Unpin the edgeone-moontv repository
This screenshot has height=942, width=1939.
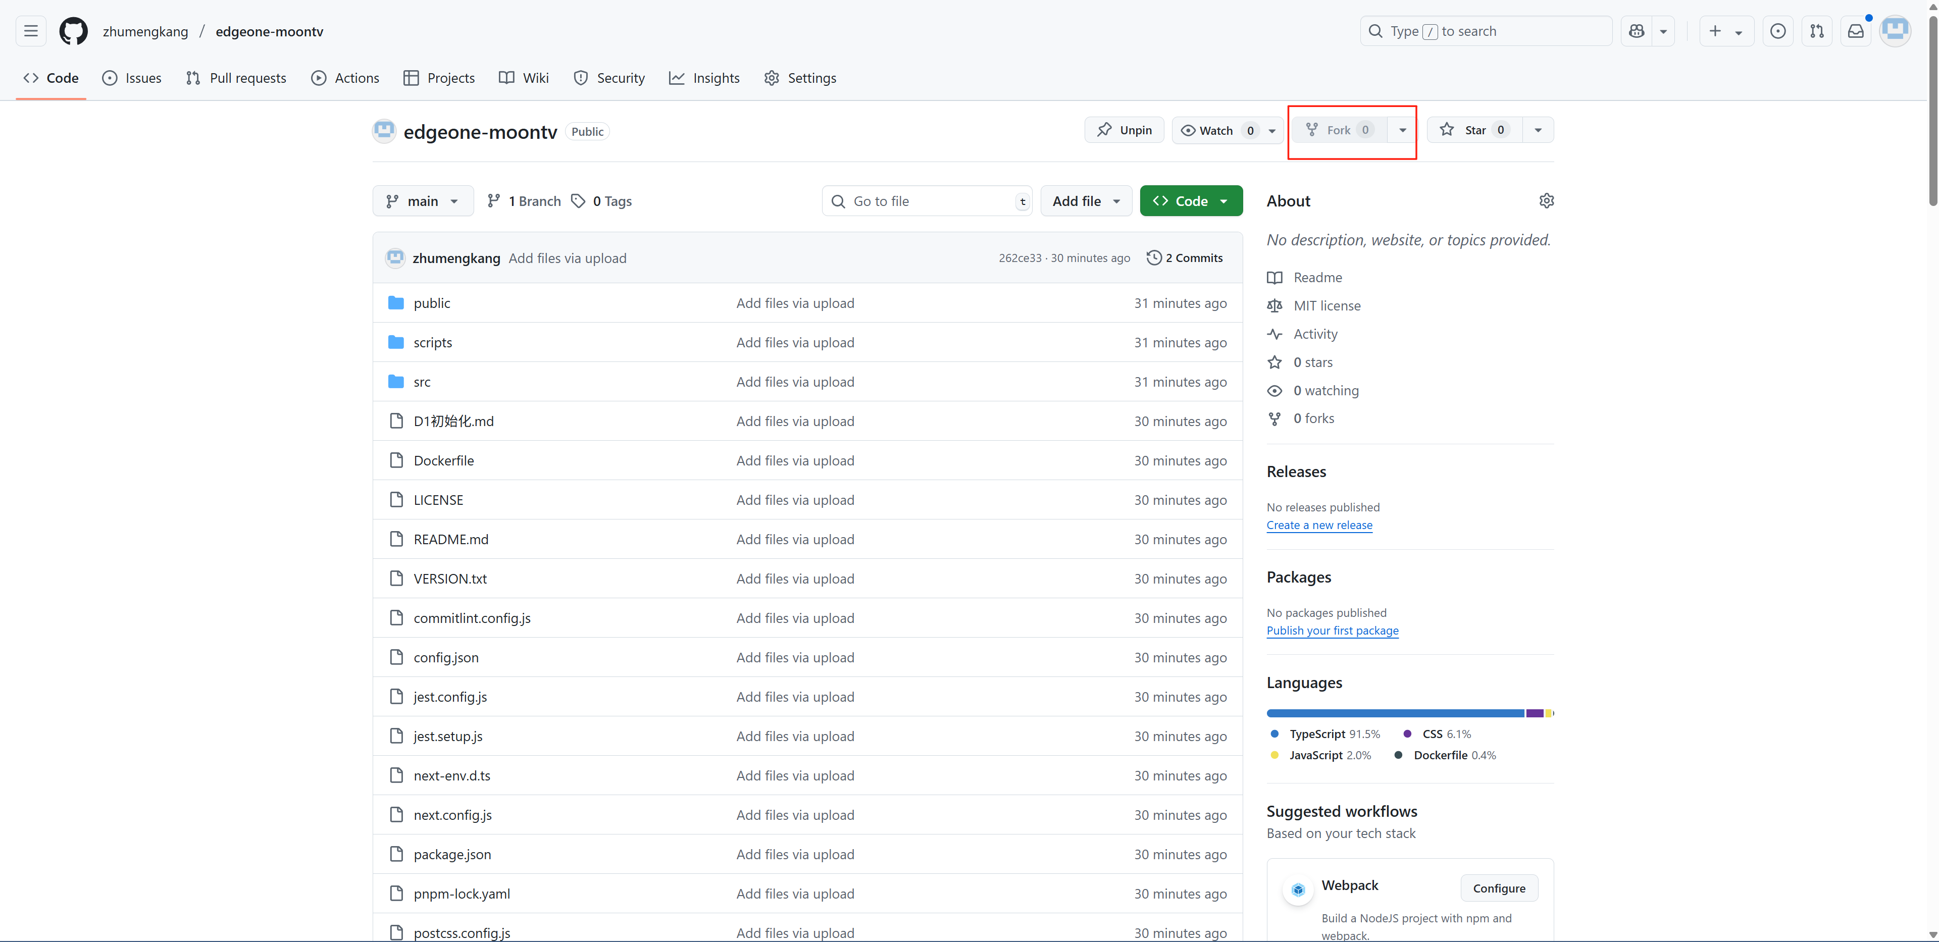(x=1124, y=130)
